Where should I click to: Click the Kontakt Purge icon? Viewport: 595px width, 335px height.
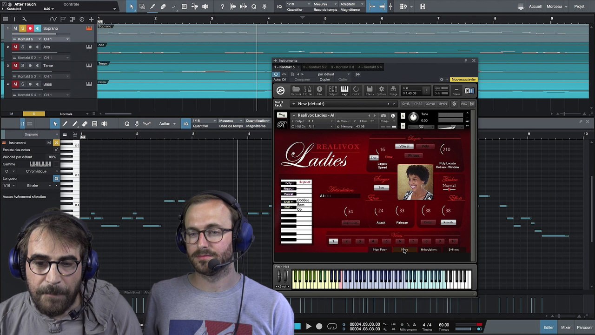[x=393, y=90]
